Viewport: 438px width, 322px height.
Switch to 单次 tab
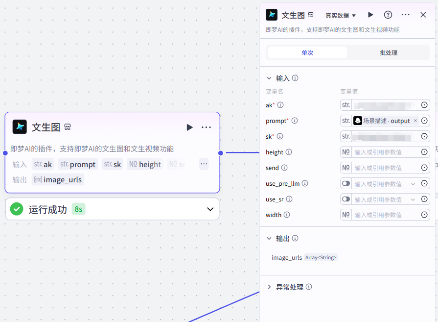pos(307,52)
